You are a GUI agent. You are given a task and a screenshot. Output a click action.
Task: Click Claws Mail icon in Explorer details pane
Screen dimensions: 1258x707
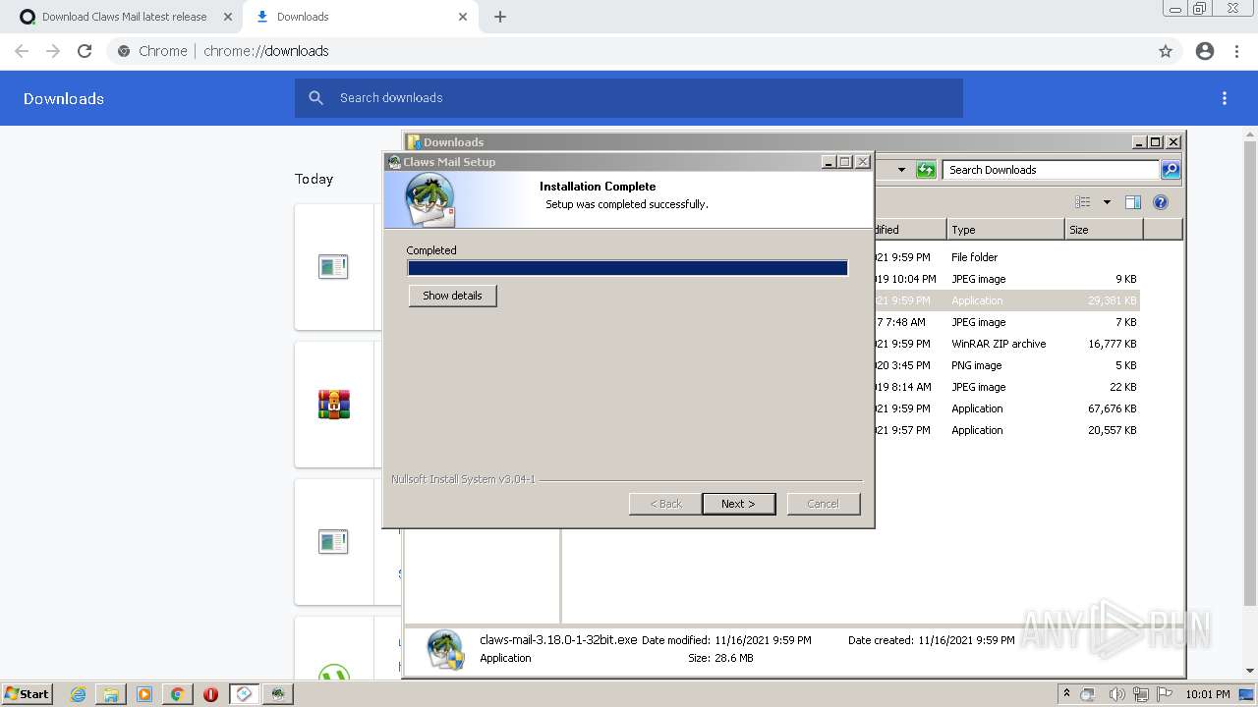tap(445, 650)
